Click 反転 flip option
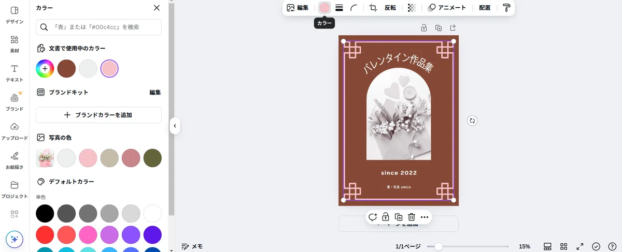Viewport: 622px width, 252px height. coord(390,8)
